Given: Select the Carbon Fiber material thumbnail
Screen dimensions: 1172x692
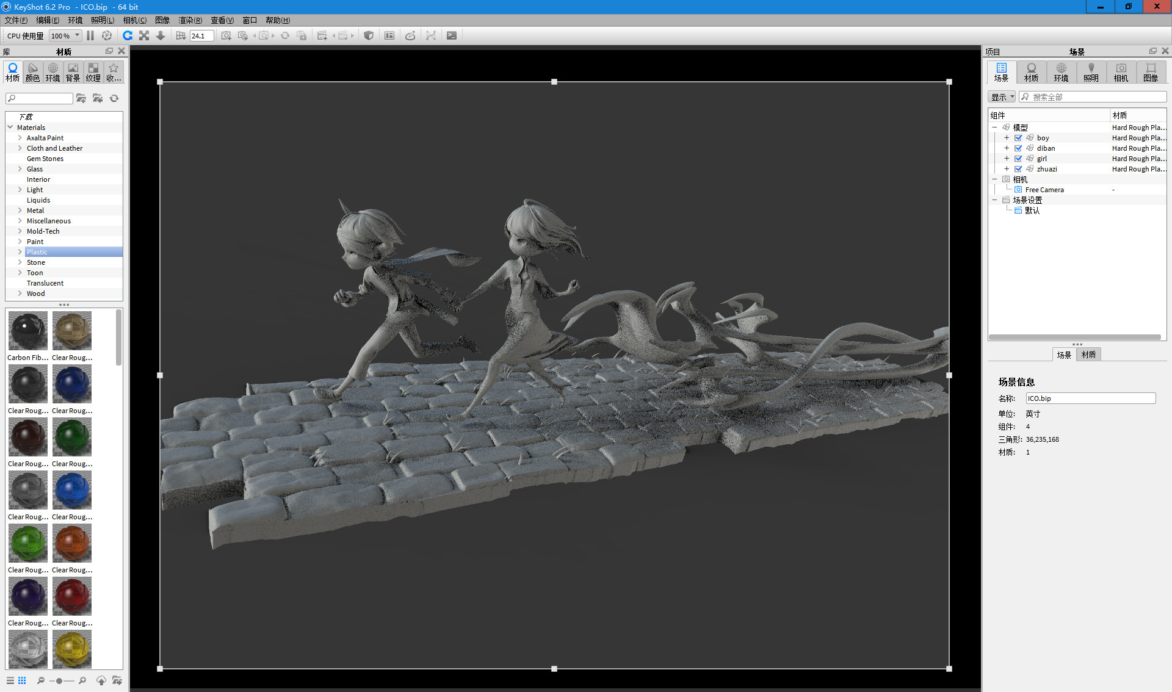Looking at the screenshot, I should click(x=27, y=331).
